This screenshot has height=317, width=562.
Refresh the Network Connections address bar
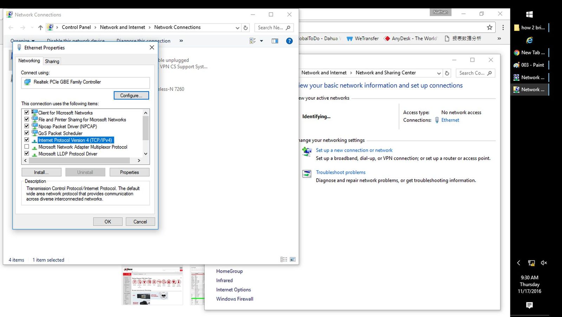tap(246, 28)
